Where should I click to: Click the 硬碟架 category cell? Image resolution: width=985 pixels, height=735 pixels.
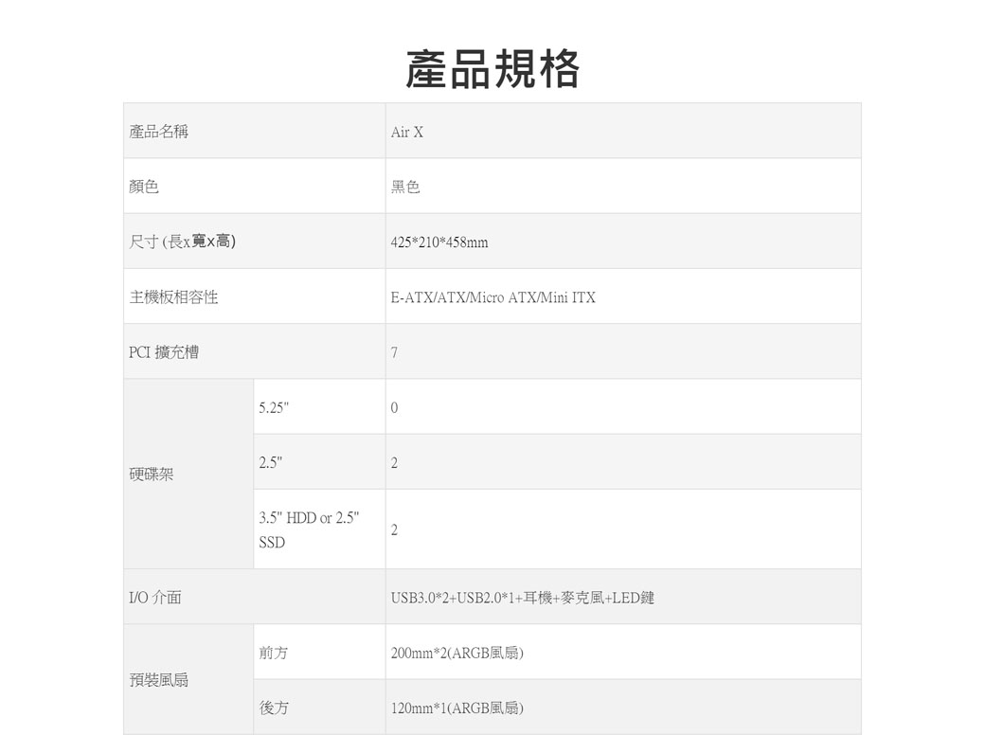click(x=152, y=474)
